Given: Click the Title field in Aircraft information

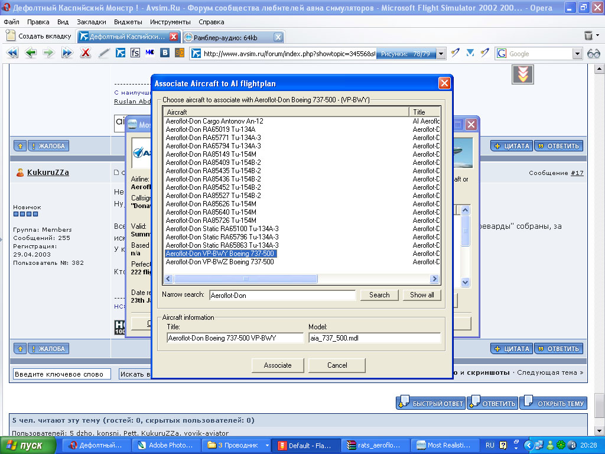Looking at the screenshot, I should (235, 338).
